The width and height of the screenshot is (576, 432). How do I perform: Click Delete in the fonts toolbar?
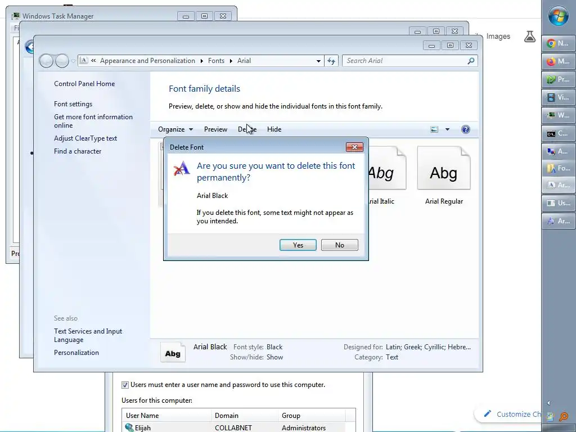(x=247, y=129)
